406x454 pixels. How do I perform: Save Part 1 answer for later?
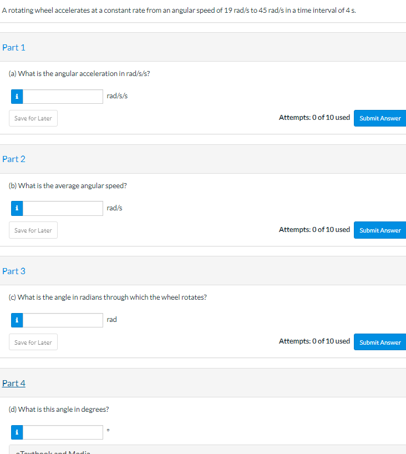click(x=33, y=118)
